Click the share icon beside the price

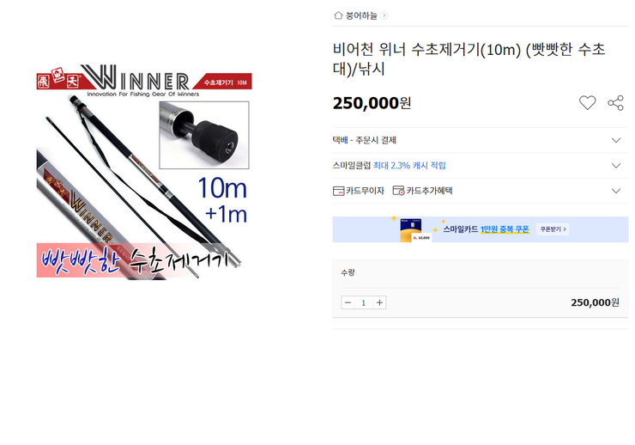(615, 103)
